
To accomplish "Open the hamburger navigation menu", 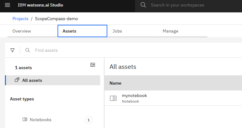I will (8, 5).
